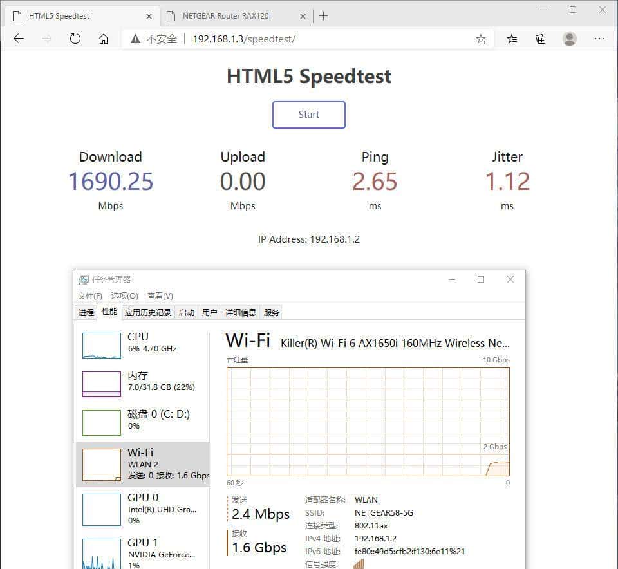618x569 pixels.
Task: Toggle the favorites star in the address bar
Action: coord(480,39)
